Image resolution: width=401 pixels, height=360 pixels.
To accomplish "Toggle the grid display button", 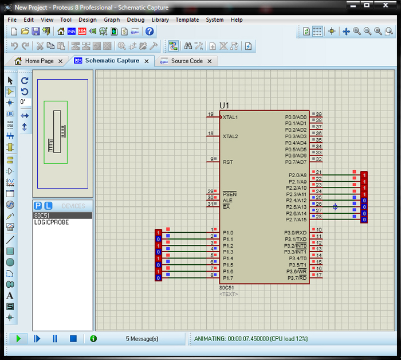I will tap(317, 32).
